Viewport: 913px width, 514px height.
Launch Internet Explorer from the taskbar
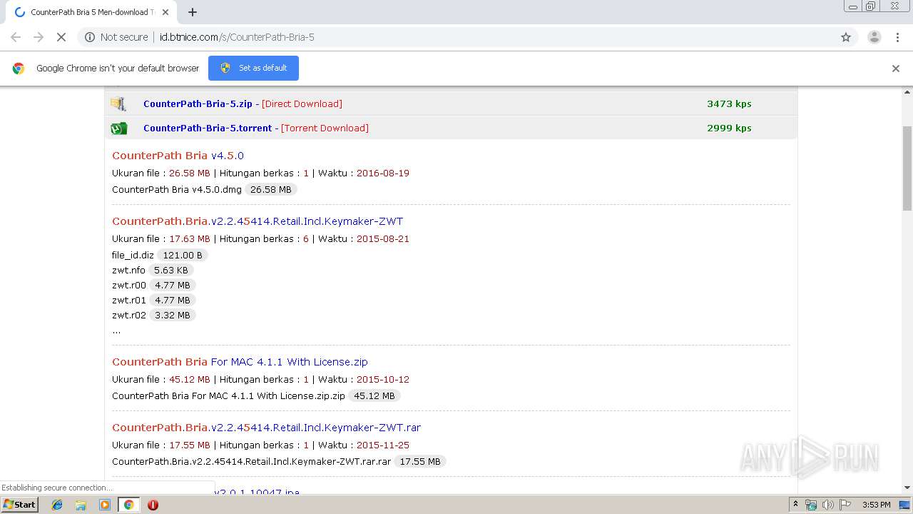[x=57, y=505]
